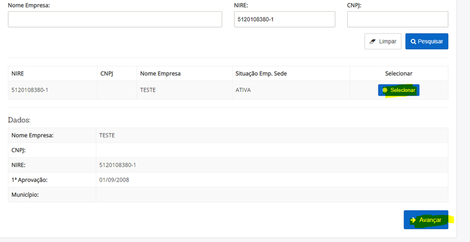The height and width of the screenshot is (242, 470).
Task: Click the 01/09/2008 approval date value
Action: [114, 180]
